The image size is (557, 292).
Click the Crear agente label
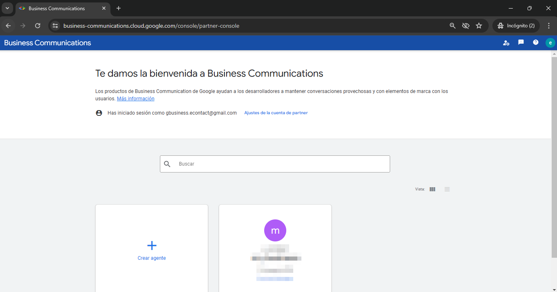[152, 258]
